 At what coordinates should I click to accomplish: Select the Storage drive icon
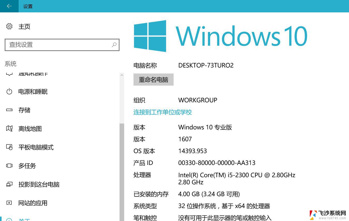9,110
